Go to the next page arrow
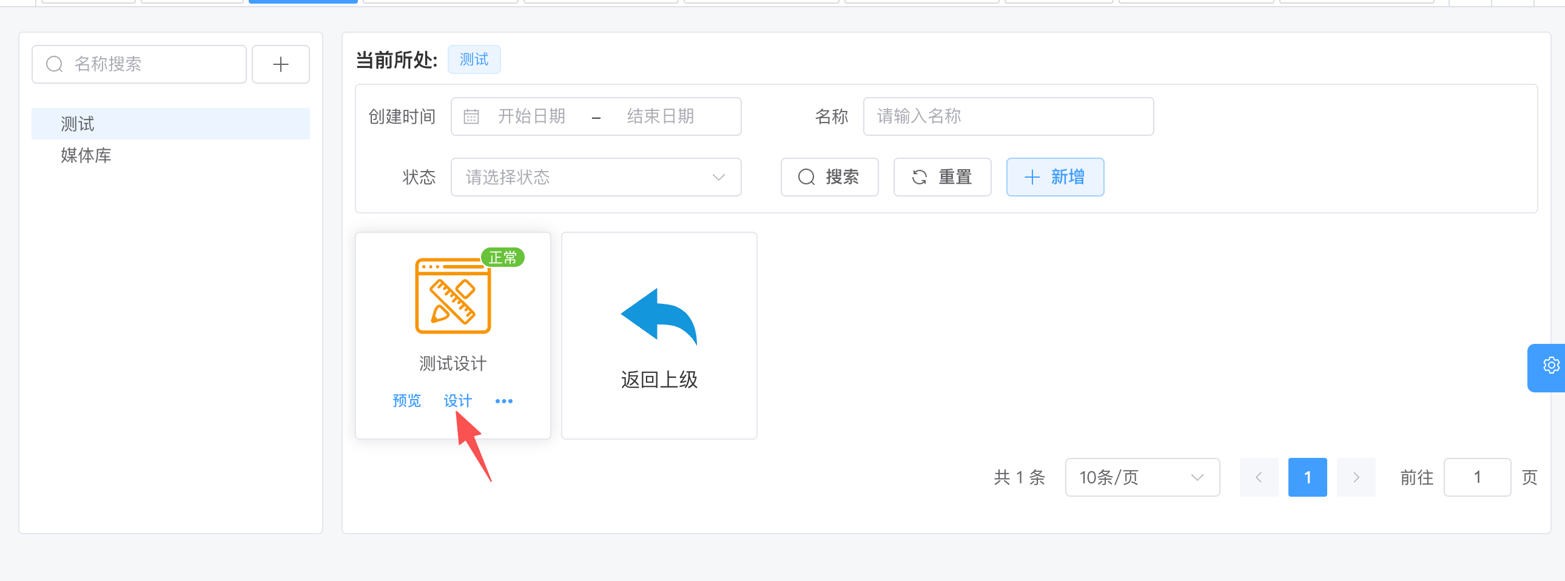1565x581 pixels. click(1355, 478)
